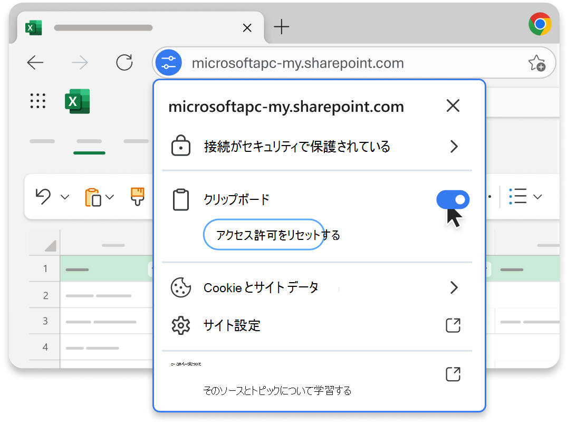Go back to the previous page
The image size is (567, 424).
tap(35, 62)
